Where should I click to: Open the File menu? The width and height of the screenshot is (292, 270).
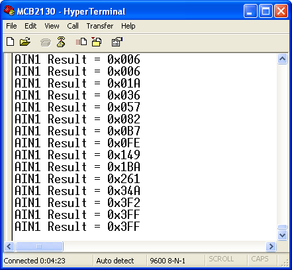[11, 26]
